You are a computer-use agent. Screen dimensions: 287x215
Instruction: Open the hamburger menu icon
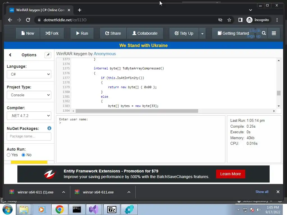point(274,33)
